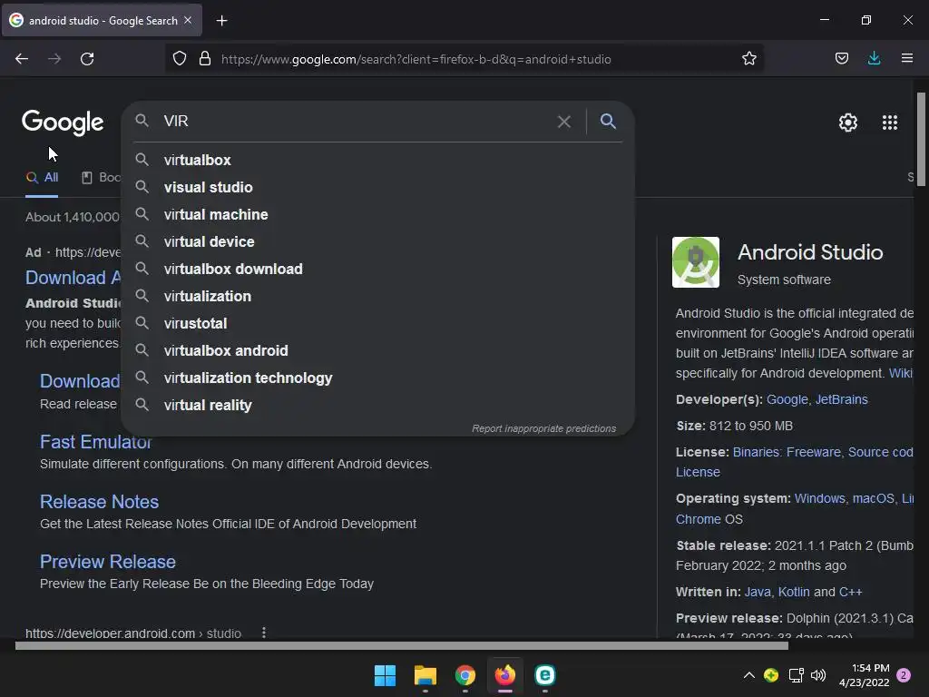This screenshot has width=929, height=697.
Task: Follow the JetBrains developer link
Action: [x=841, y=399]
